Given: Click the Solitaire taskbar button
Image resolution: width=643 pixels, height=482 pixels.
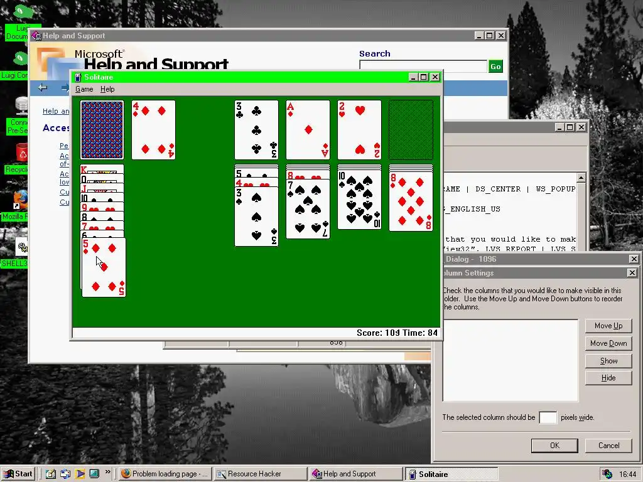Looking at the screenshot, I should point(451,474).
